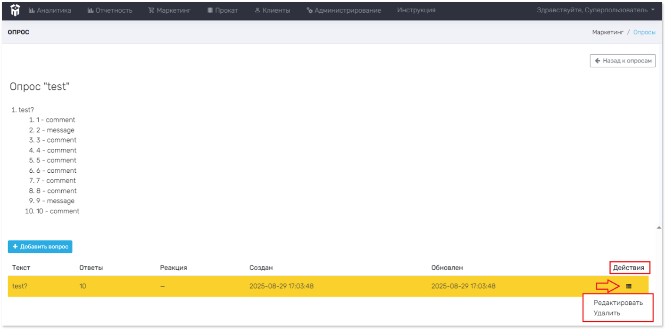Open the Отчетность menu
Image resolution: width=665 pixels, height=329 pixels.
pos(110,10)
